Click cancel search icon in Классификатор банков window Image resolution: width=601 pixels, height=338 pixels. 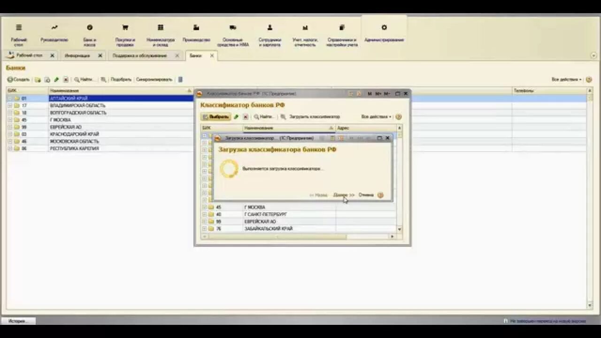283,117
